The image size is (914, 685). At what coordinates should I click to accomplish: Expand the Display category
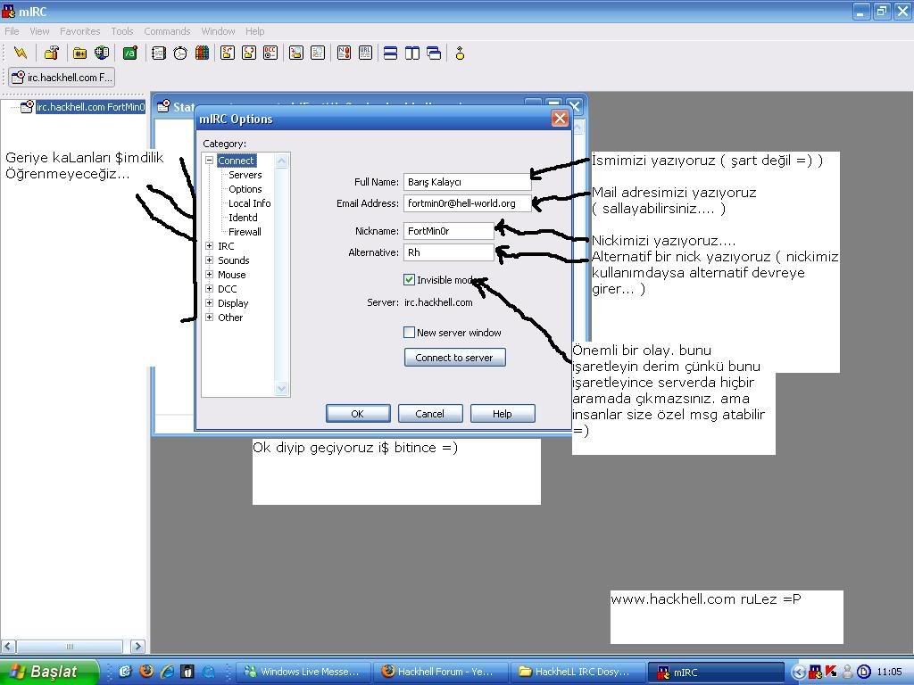[209, 303]
